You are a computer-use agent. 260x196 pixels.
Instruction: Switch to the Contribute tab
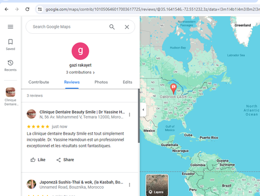click(38, 82)
